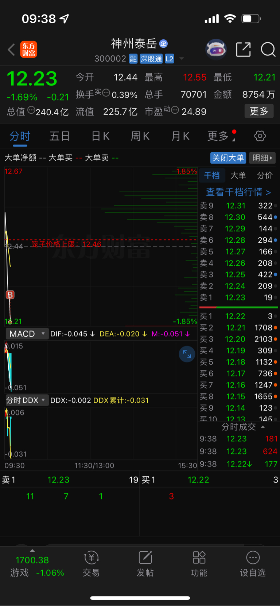Select the 分时 tab
Image resolution: width=280 pixels, height=606 pixels.
[20, 136]
